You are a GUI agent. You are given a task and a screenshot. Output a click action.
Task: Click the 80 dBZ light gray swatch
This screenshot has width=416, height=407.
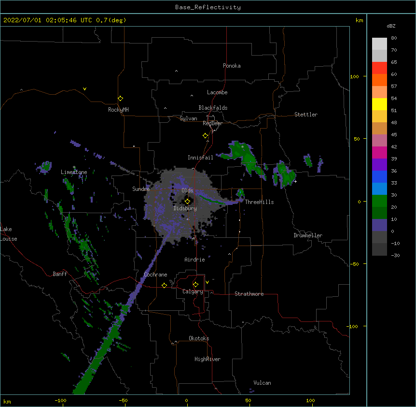click(379, 44)
